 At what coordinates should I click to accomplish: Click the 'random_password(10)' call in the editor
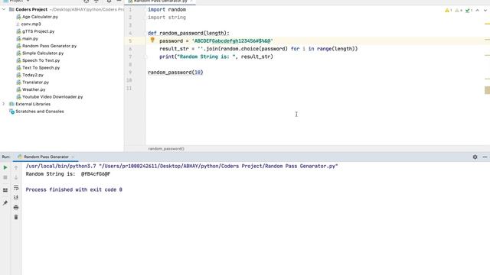[175, 73]
